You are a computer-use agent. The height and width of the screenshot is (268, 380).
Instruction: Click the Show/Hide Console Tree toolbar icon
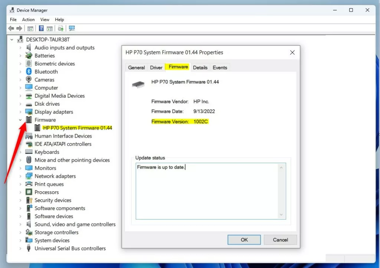pyautogui.click(x=30, y=29)
